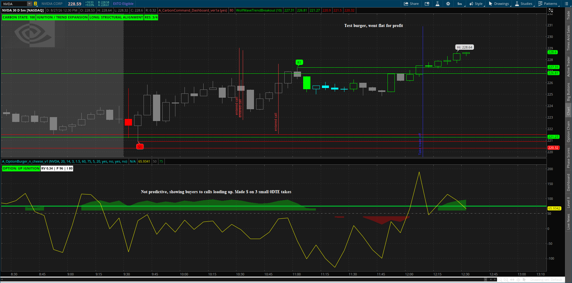The height and width of the screenshot is (283, 572).
Task: Click the NVIDIA CORP company name
Action: 52,4
